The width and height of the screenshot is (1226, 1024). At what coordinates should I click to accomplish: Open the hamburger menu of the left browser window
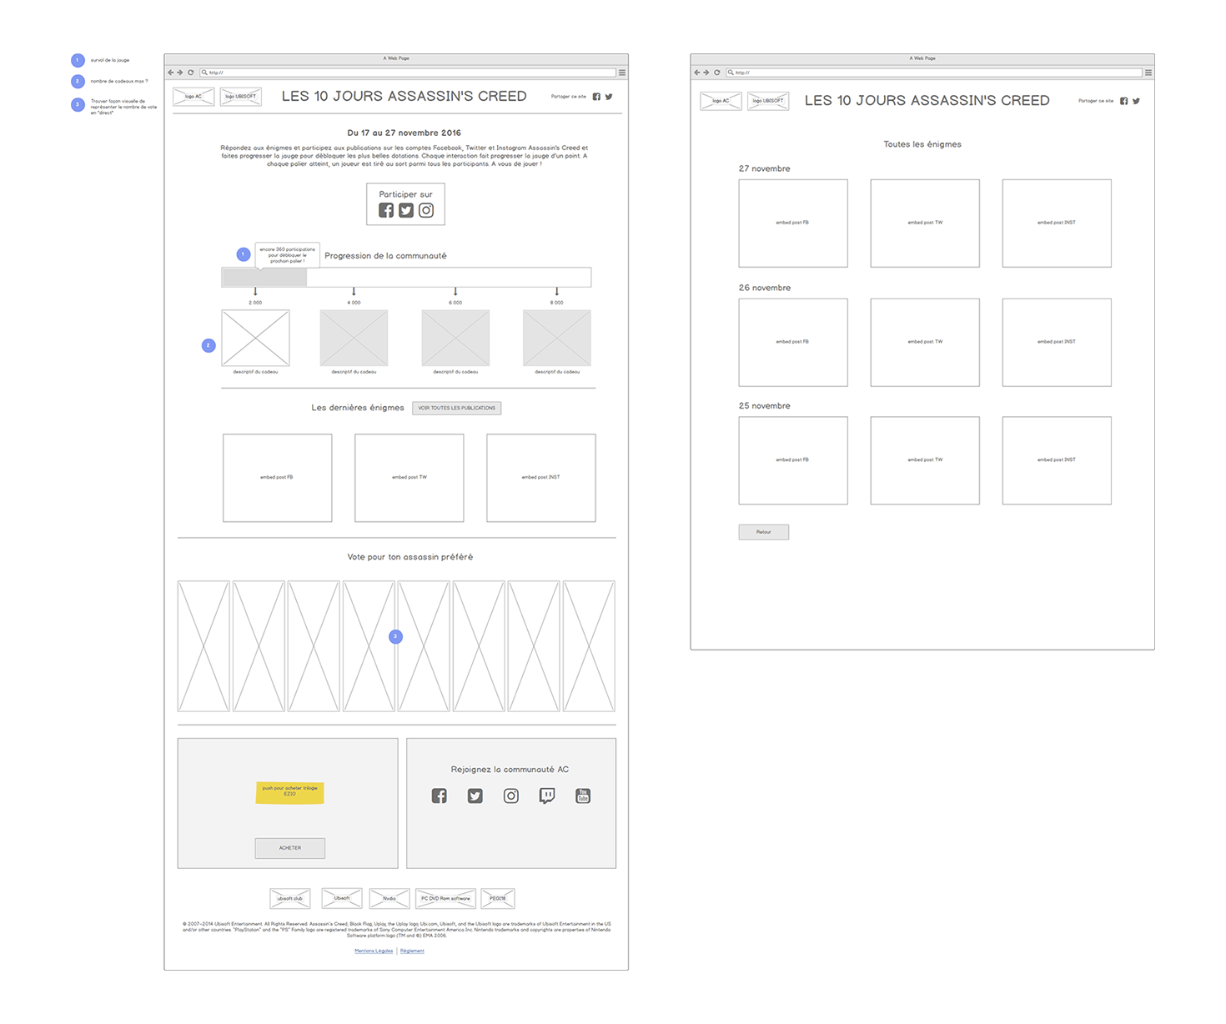(622, 73)
